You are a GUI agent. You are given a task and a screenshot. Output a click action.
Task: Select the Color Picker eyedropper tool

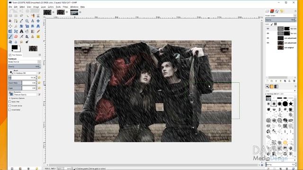[x=21, y=21]
